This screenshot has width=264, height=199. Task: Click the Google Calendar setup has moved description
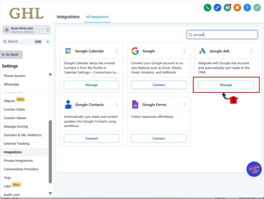coord(91,68)
